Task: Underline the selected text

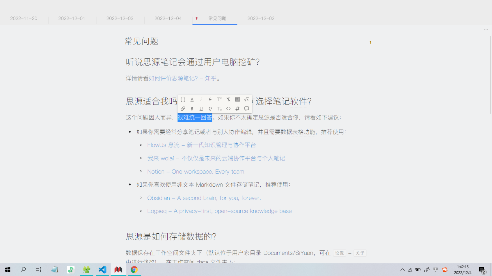Action: click(x=201, y=109)
